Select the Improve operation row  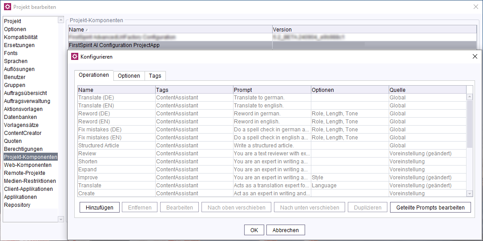point(272,178)
